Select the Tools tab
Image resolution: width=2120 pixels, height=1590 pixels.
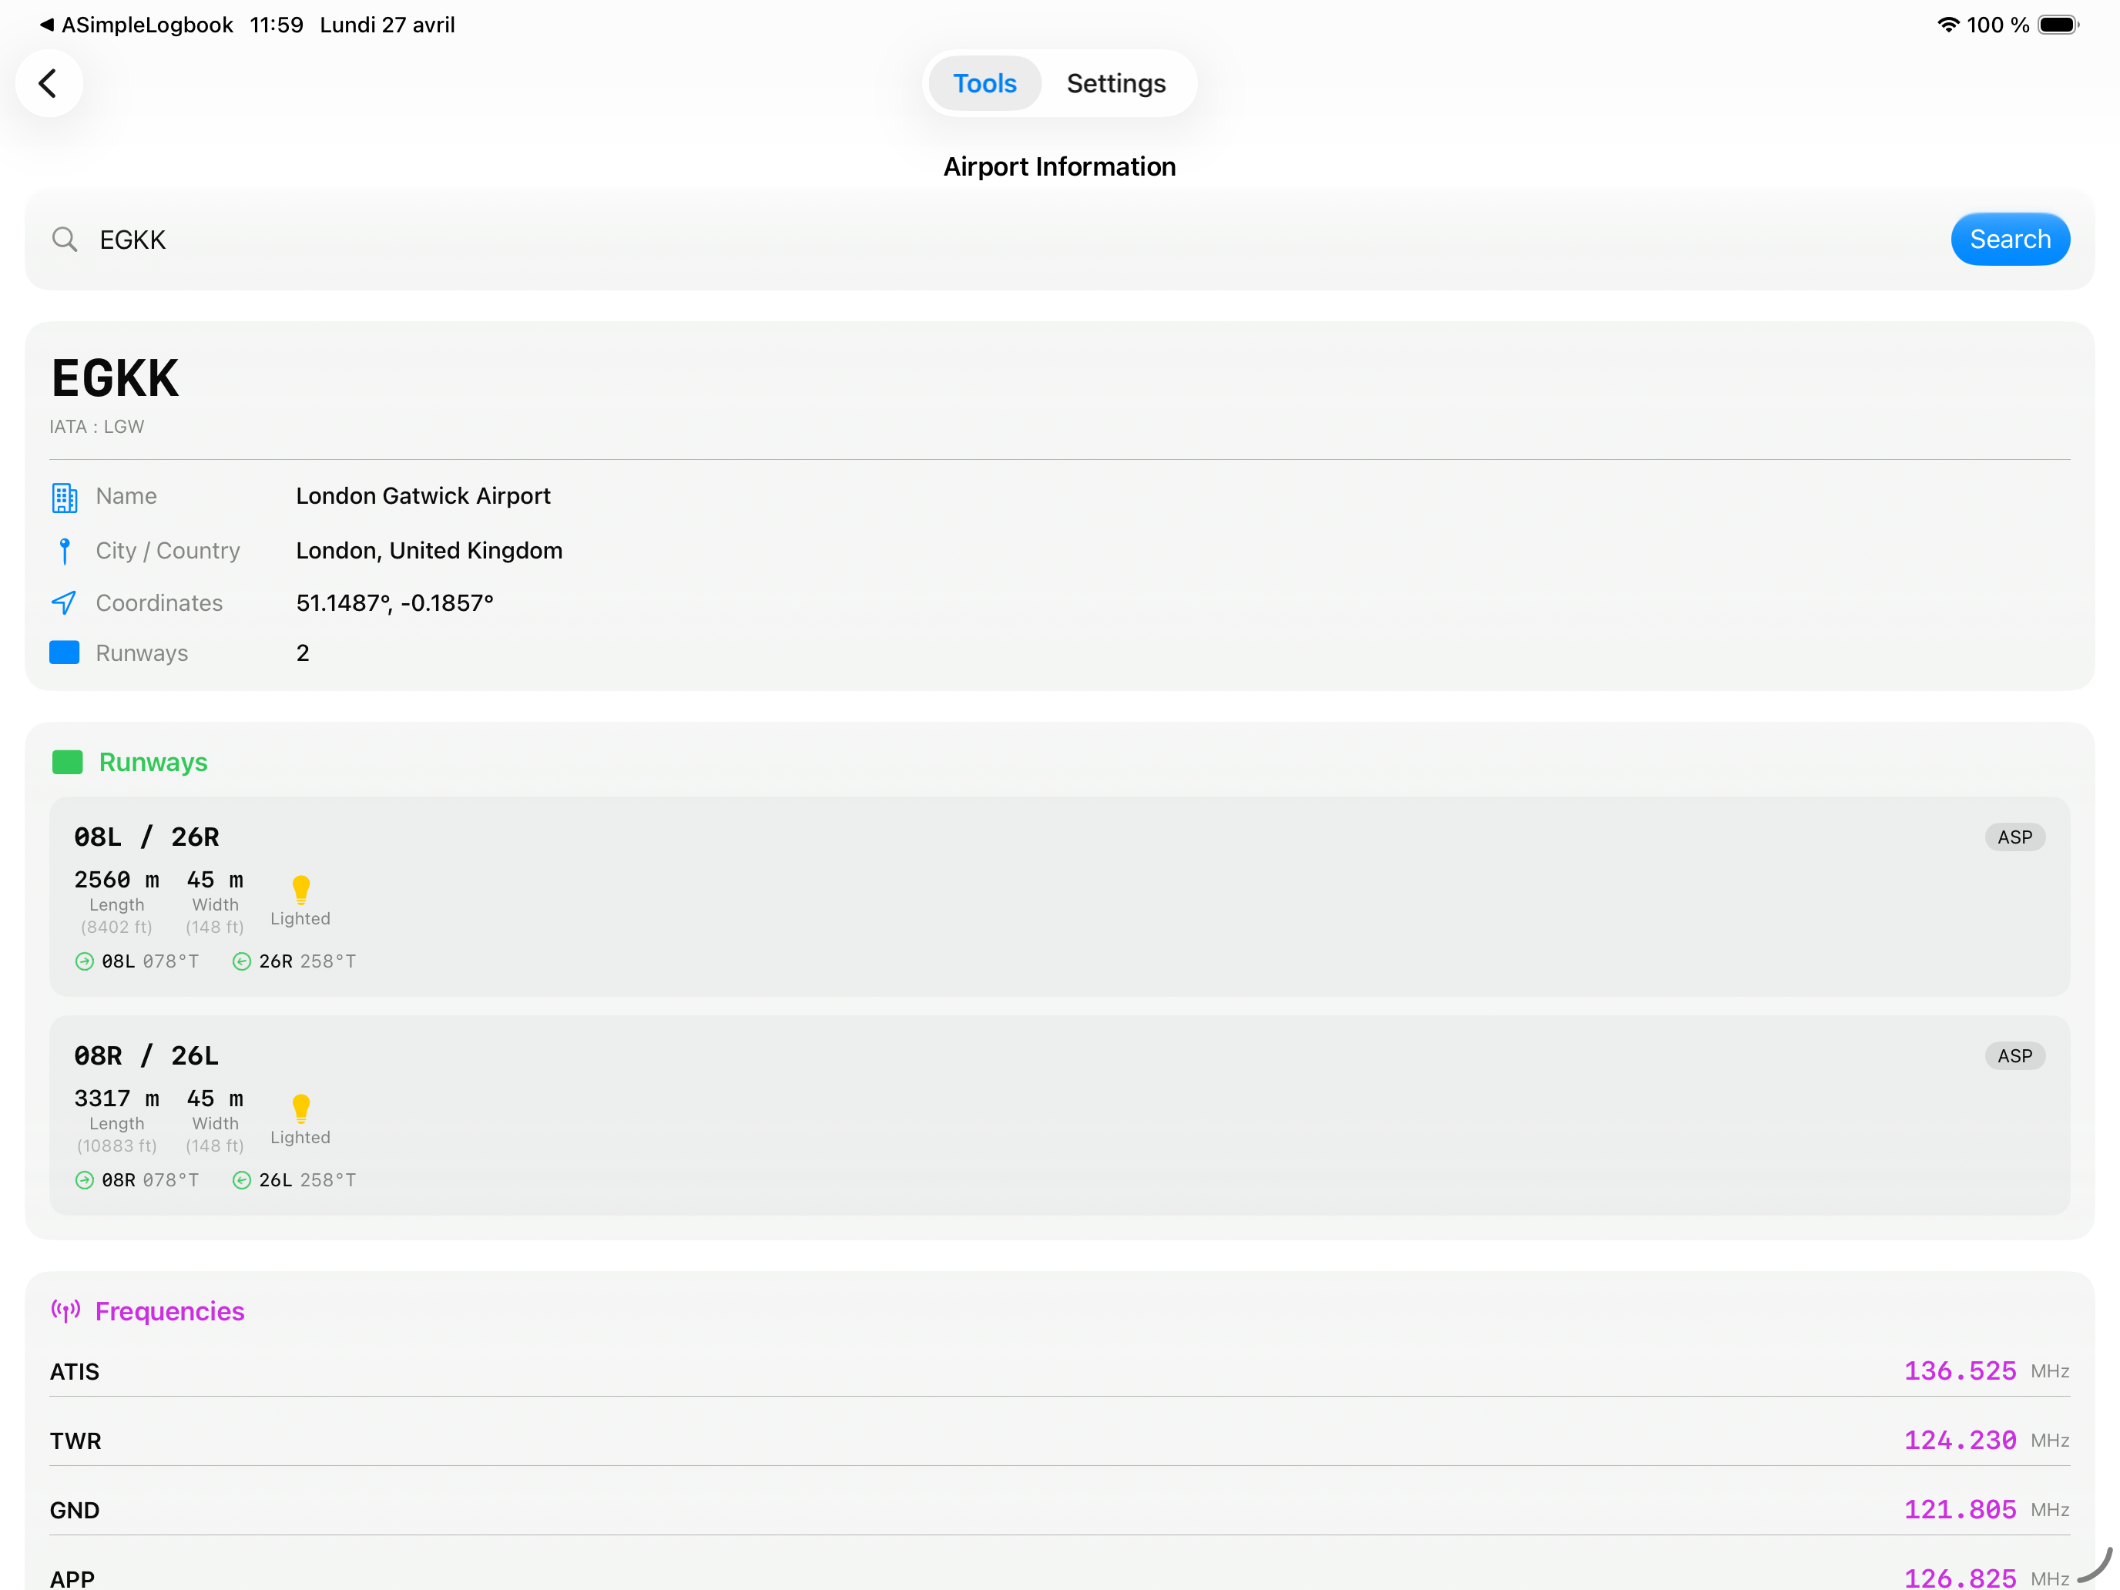(x=985, y=83)
